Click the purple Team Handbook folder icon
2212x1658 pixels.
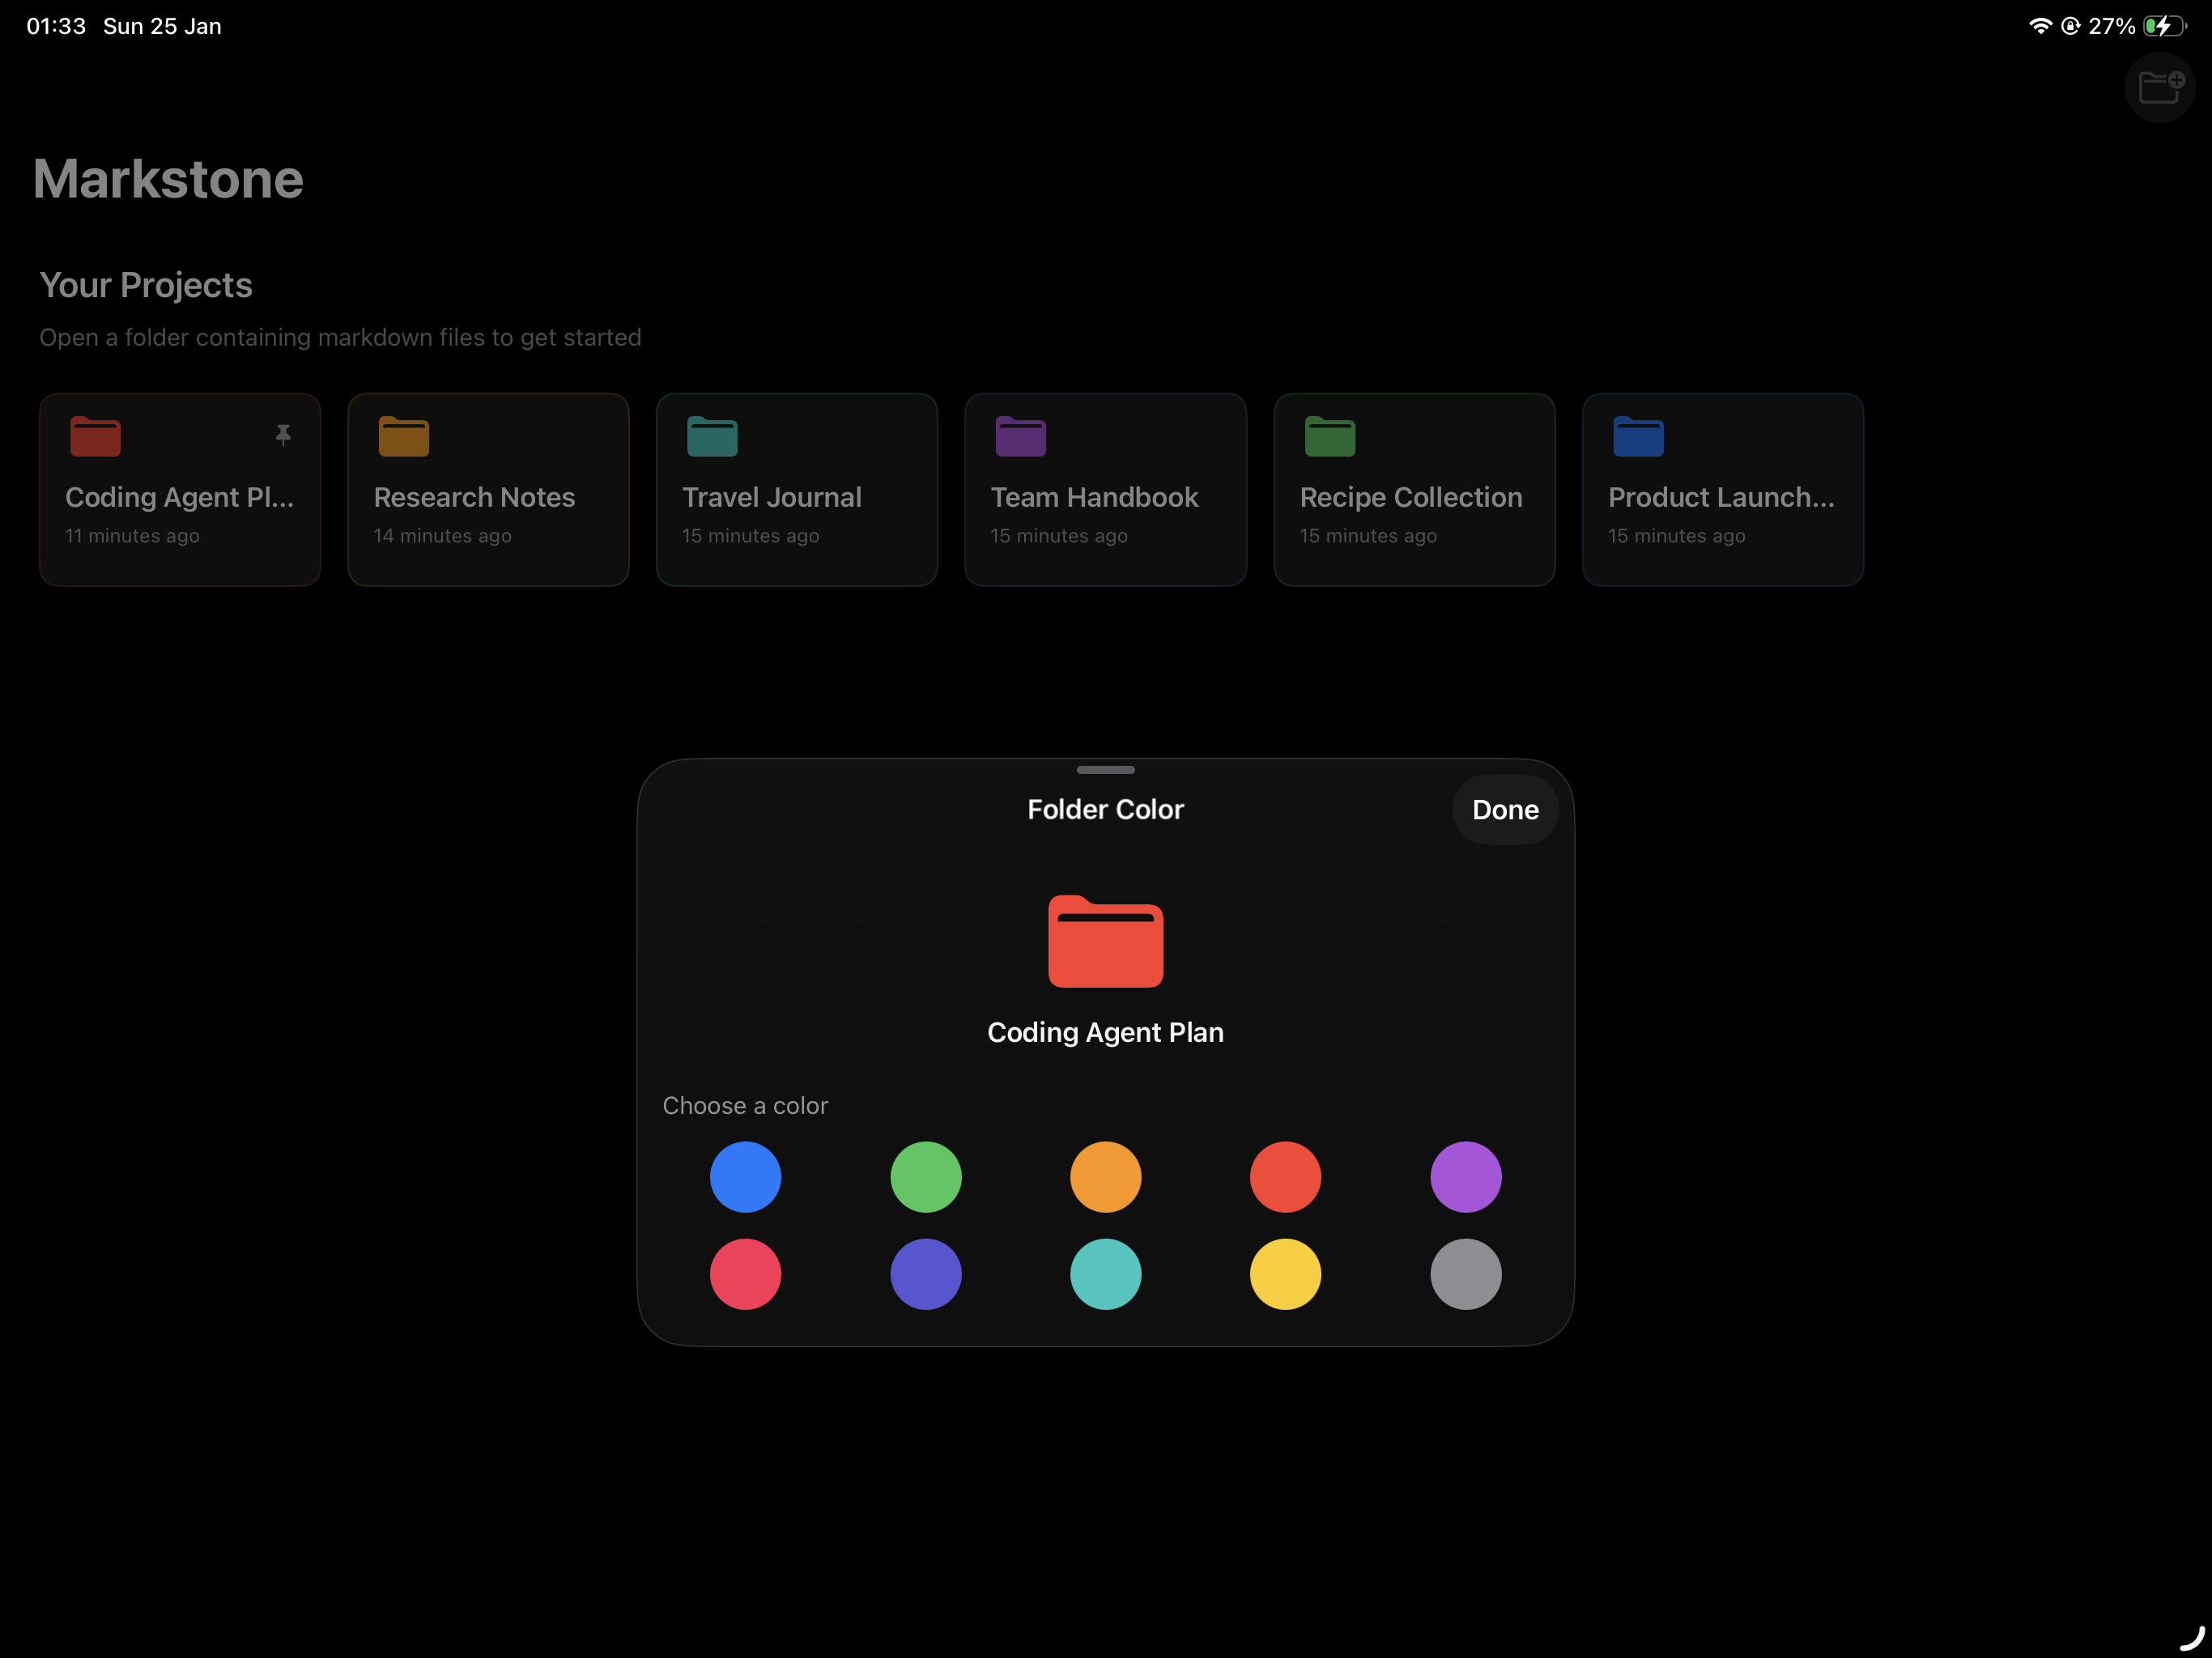(1021, 436)
